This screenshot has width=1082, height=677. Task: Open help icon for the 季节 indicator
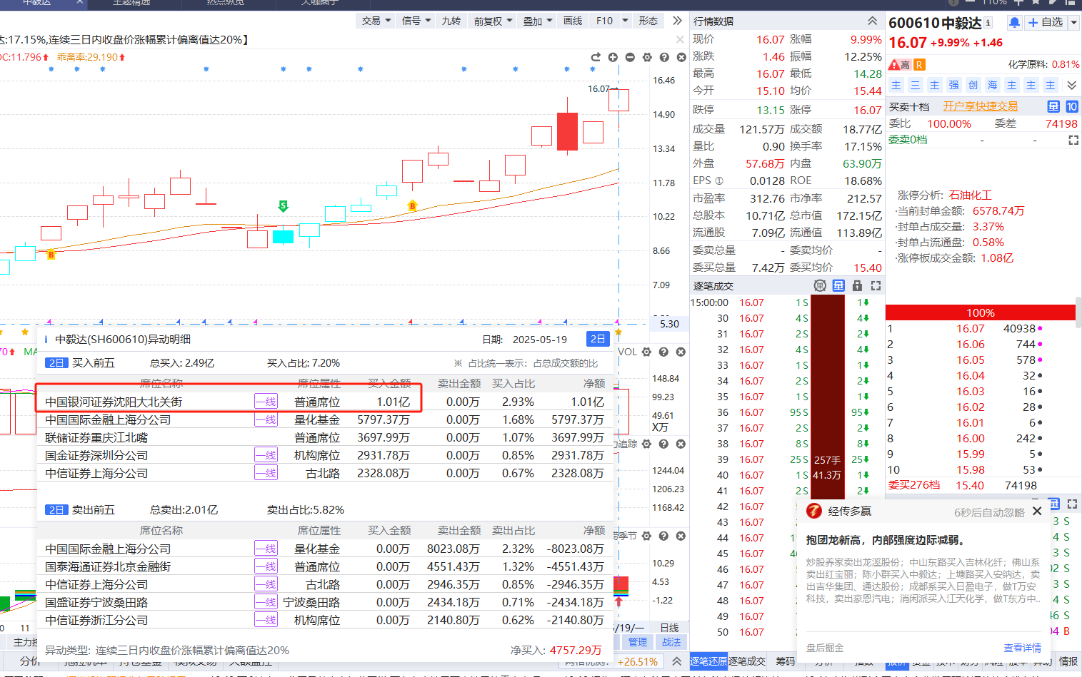663,536
